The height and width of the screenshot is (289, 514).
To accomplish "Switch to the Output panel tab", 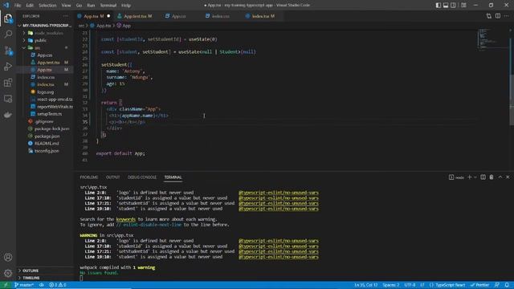I will (x=112, y=177).
